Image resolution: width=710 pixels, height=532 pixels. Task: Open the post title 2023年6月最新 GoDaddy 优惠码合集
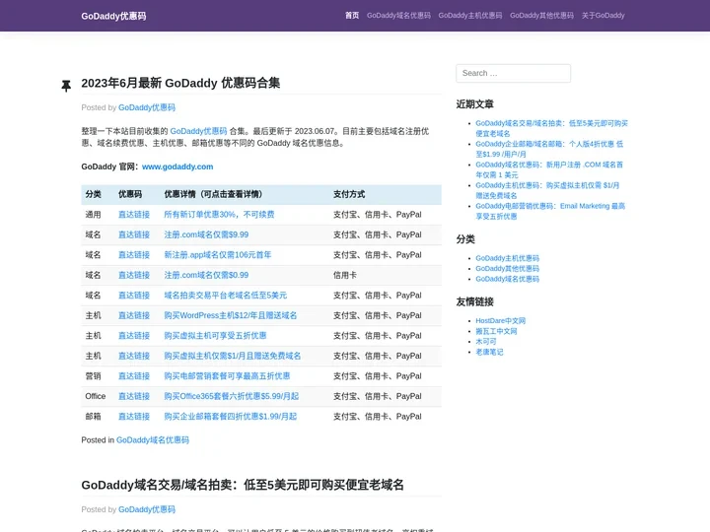click(x=180, y=83)
